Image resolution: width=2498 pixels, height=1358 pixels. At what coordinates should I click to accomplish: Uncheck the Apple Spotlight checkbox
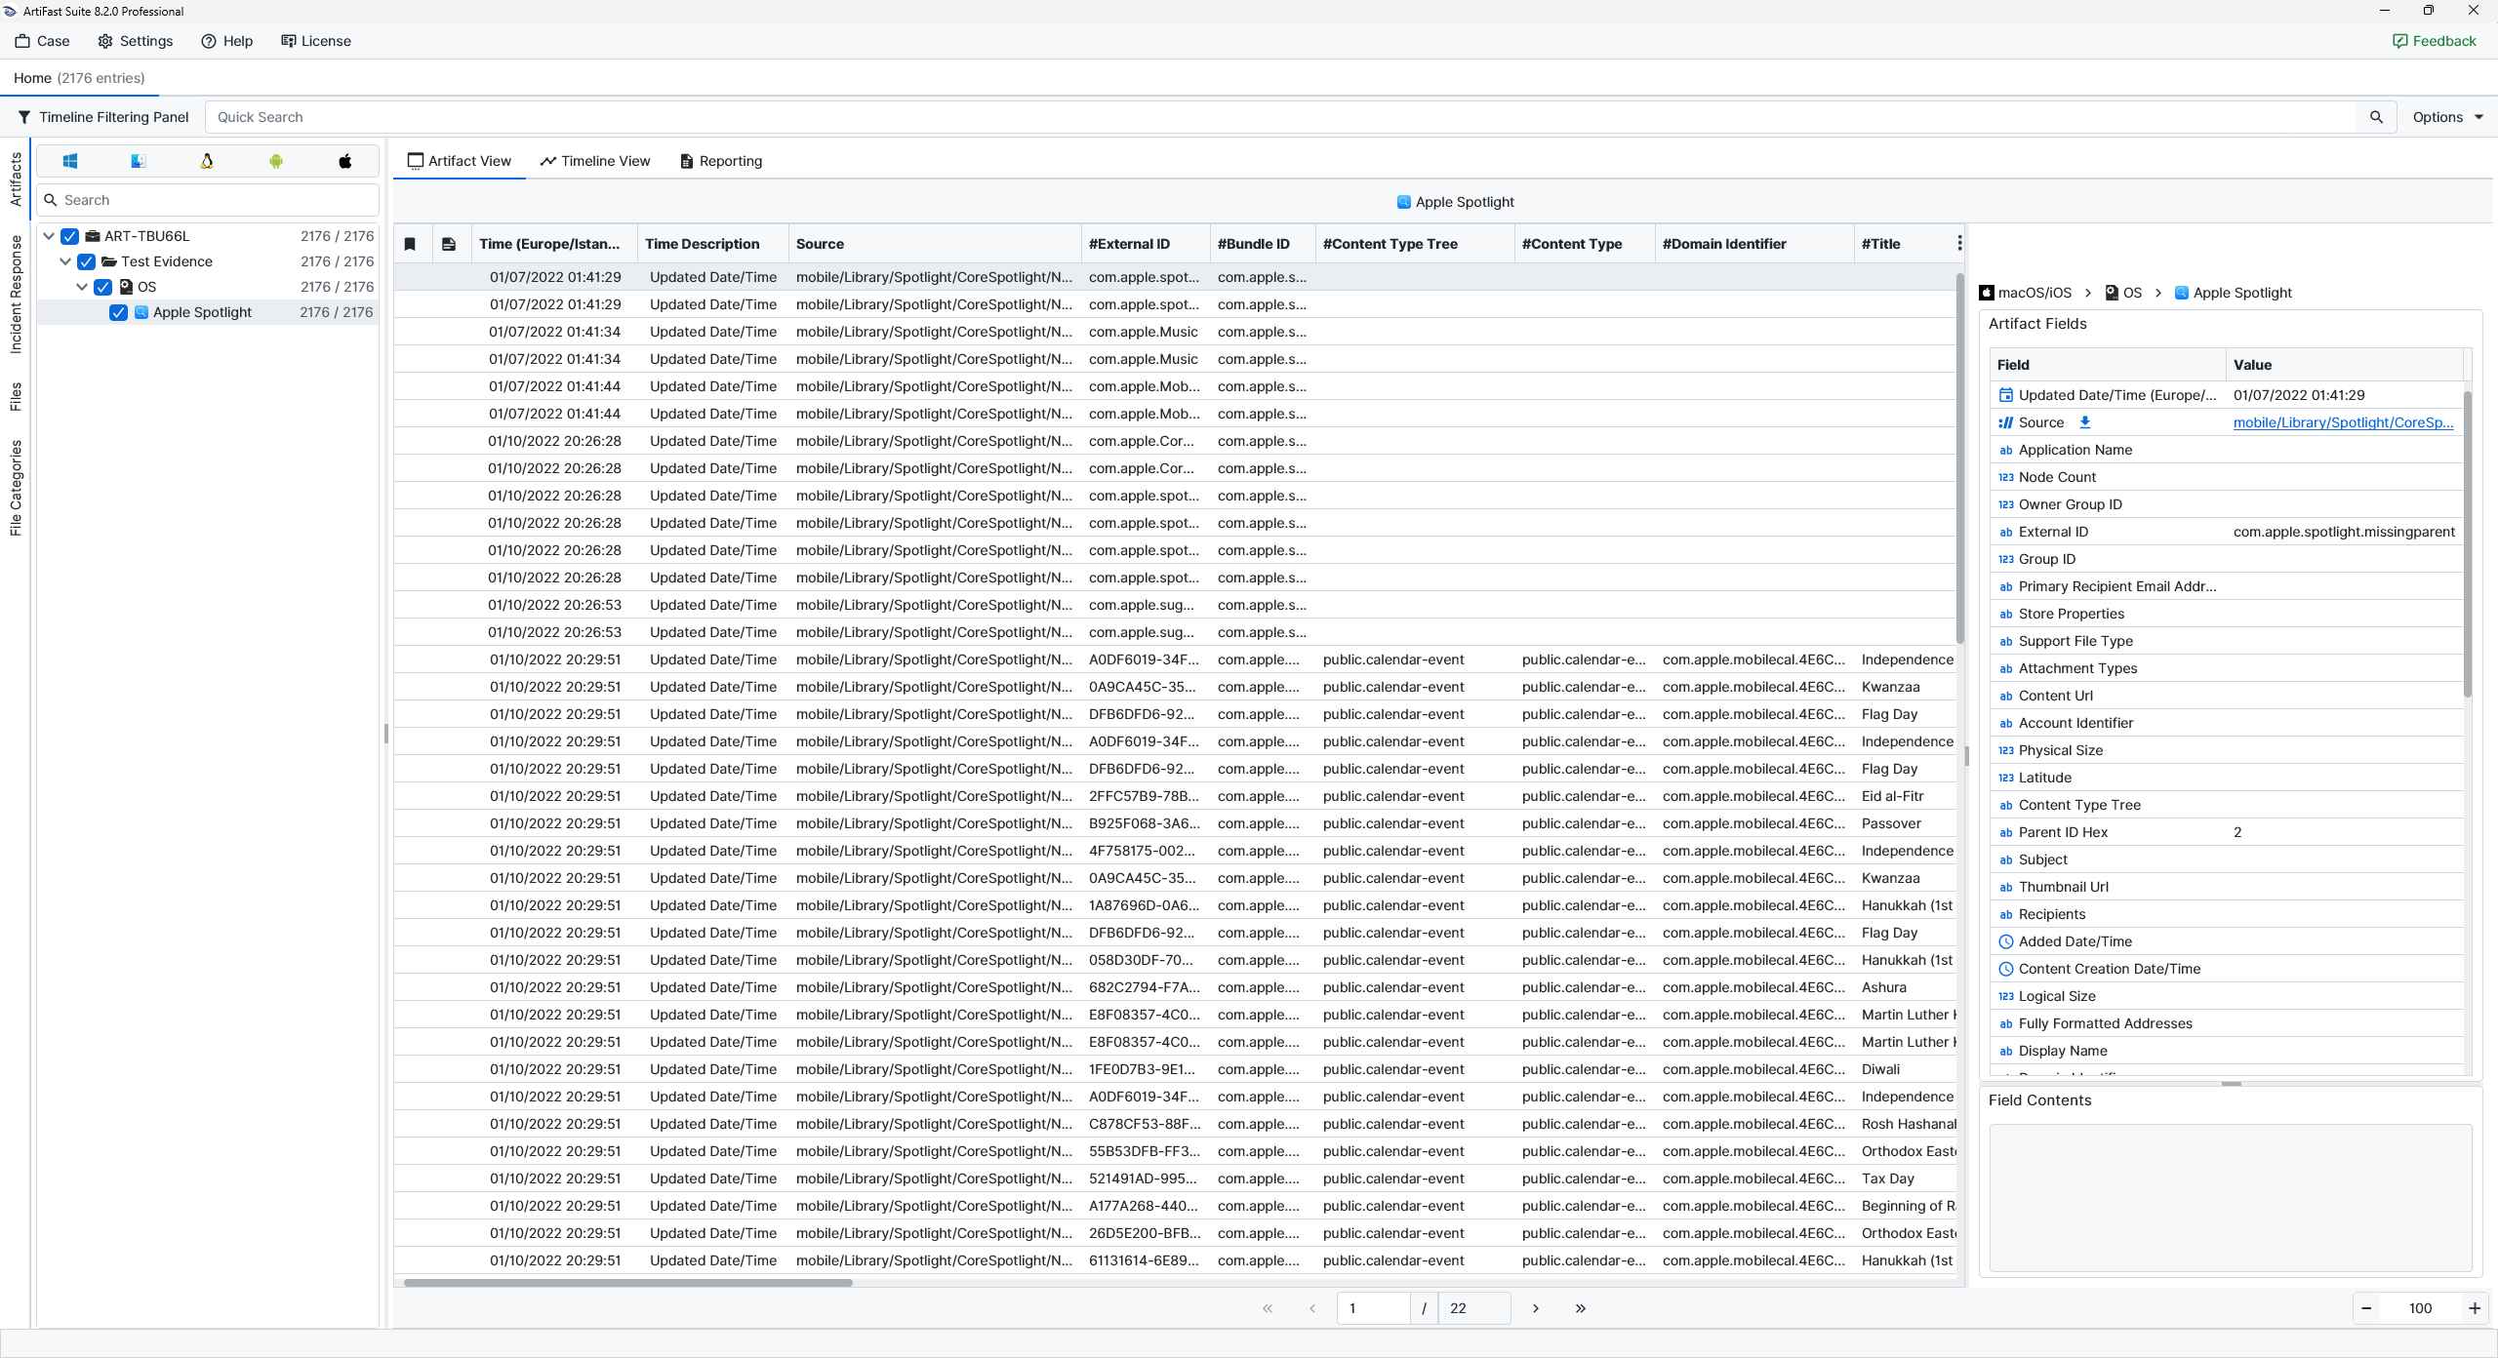pyautogui.click(x=118, y=312)
